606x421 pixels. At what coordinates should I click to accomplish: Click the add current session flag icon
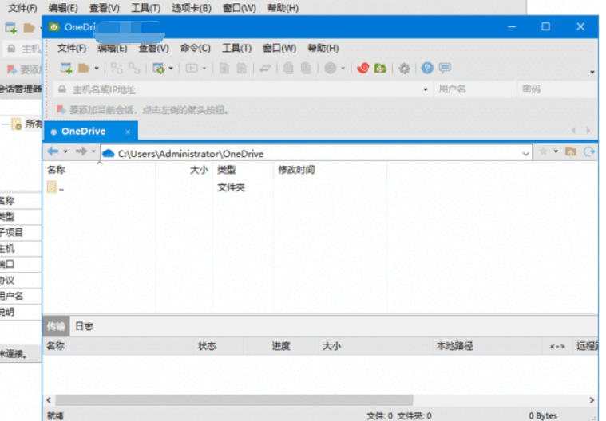(61, 110)
